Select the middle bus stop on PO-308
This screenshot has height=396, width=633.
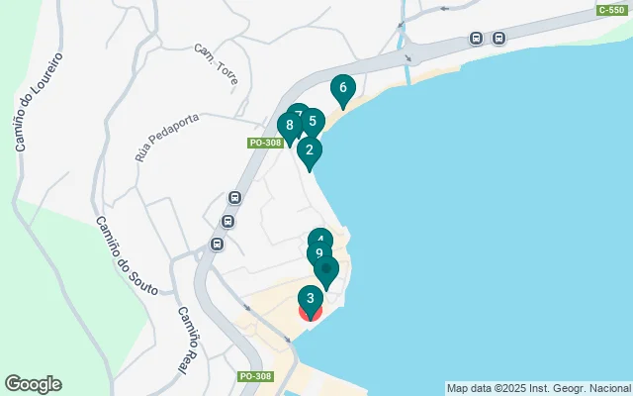pos(227,222)
